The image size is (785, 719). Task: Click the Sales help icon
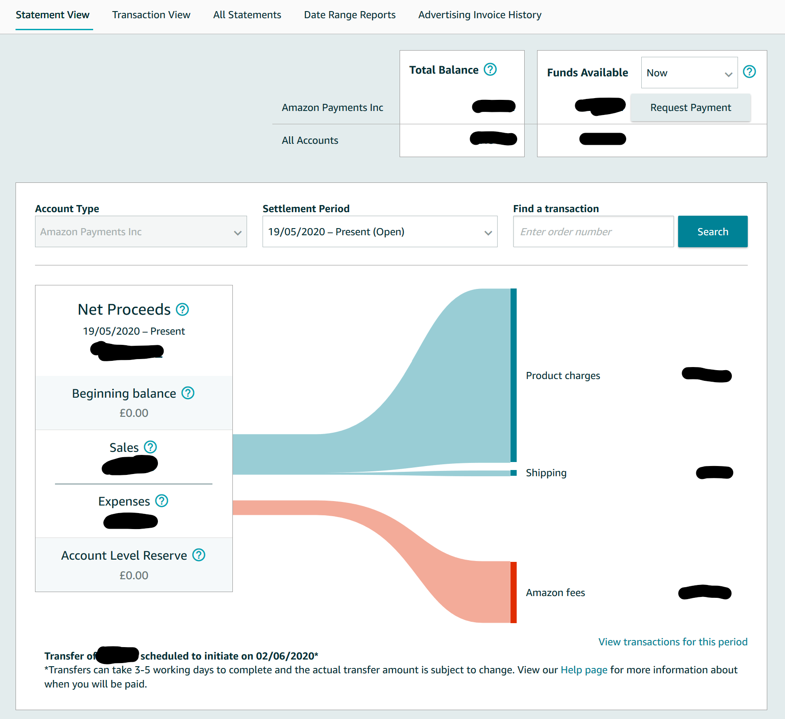tap(150, 447)
